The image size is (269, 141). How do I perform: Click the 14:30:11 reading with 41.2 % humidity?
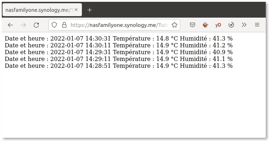click(x=119, y=45)
